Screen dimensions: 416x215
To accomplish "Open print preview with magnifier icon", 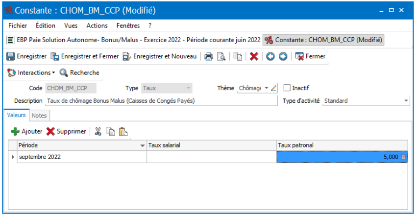I will coord(221,56).
